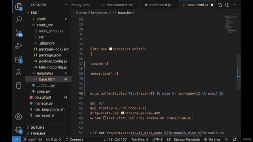Click the synchronize changes icon in status bar

click(40, 139)
